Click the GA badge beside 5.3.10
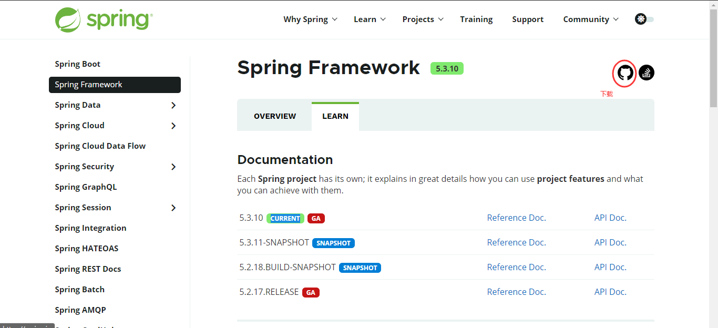This screenshot has height=328, width=718. pyautogui.click(x=316, y=219)
